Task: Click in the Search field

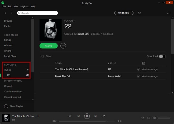Action: pos(37,13)
